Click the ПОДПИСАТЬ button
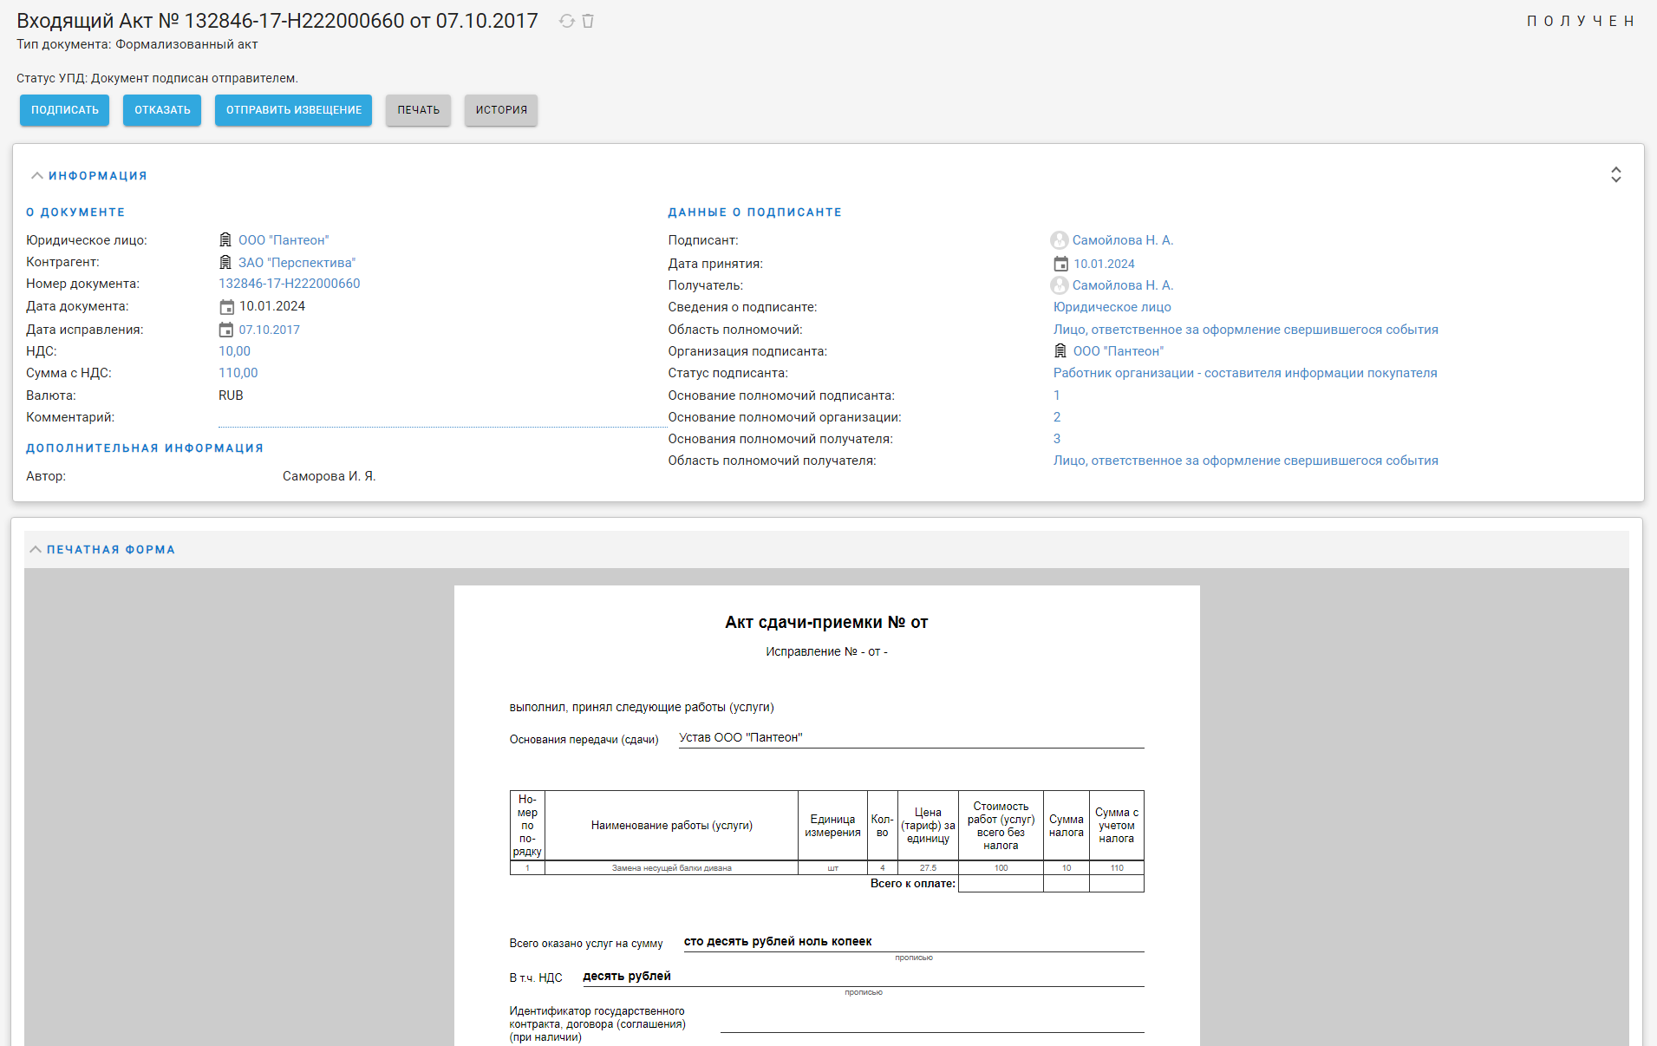Viewport: 1657px width, 1046px height. (65, 110)
